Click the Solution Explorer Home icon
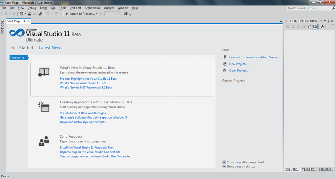336x179 pixels. [x=299, y=27]
